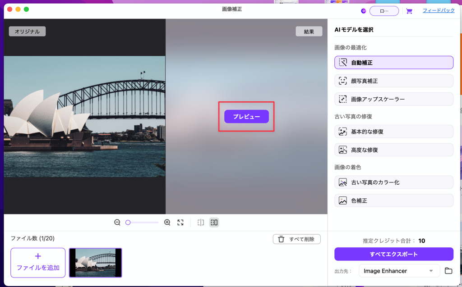Click the zoom out magnifier icon
The height and width of the screenshot is (287, 462).
click(x=117, y=223)
